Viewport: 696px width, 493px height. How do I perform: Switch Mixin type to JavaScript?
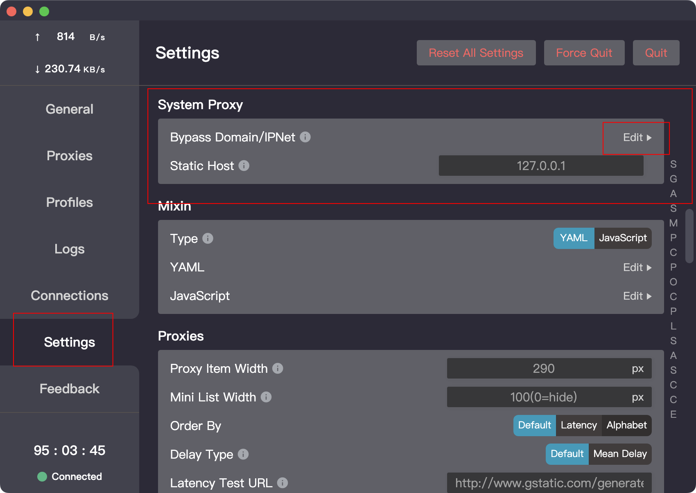pos(623,238)
